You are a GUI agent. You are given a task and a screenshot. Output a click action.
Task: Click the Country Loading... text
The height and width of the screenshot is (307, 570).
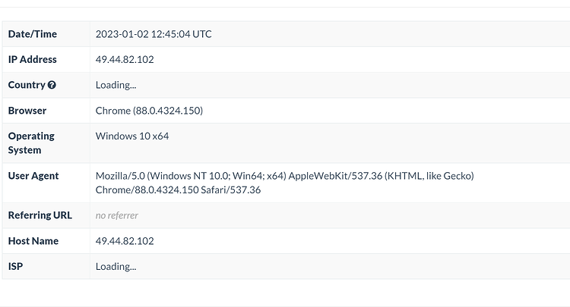[116, 85]
